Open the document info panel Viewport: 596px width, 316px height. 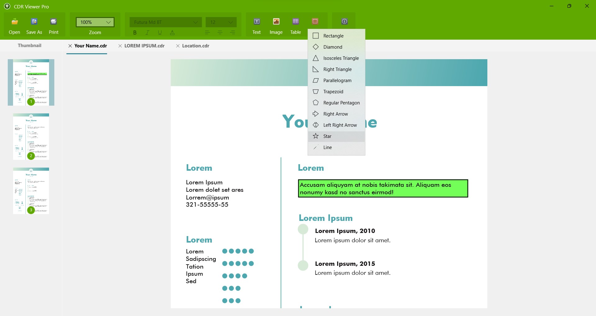(345, 21)
